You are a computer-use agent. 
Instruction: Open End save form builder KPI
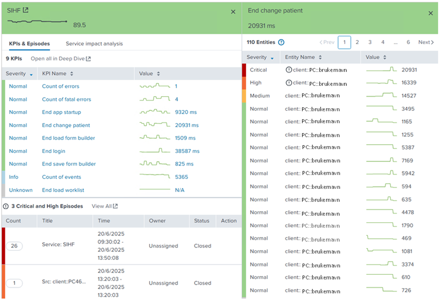click(69, 164)
